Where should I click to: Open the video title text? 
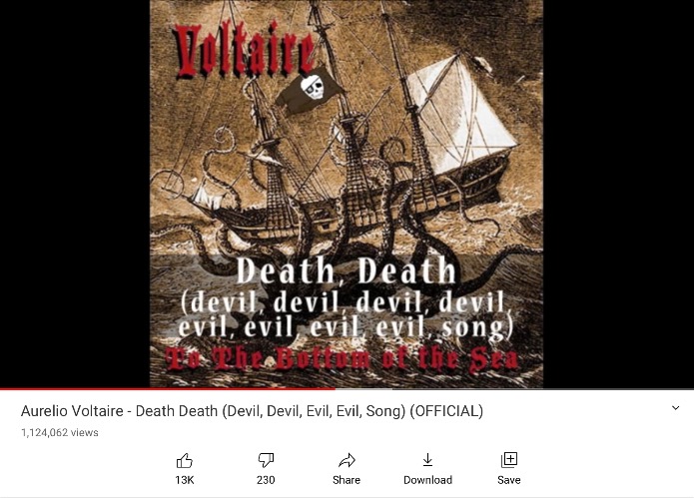(252, 411)
